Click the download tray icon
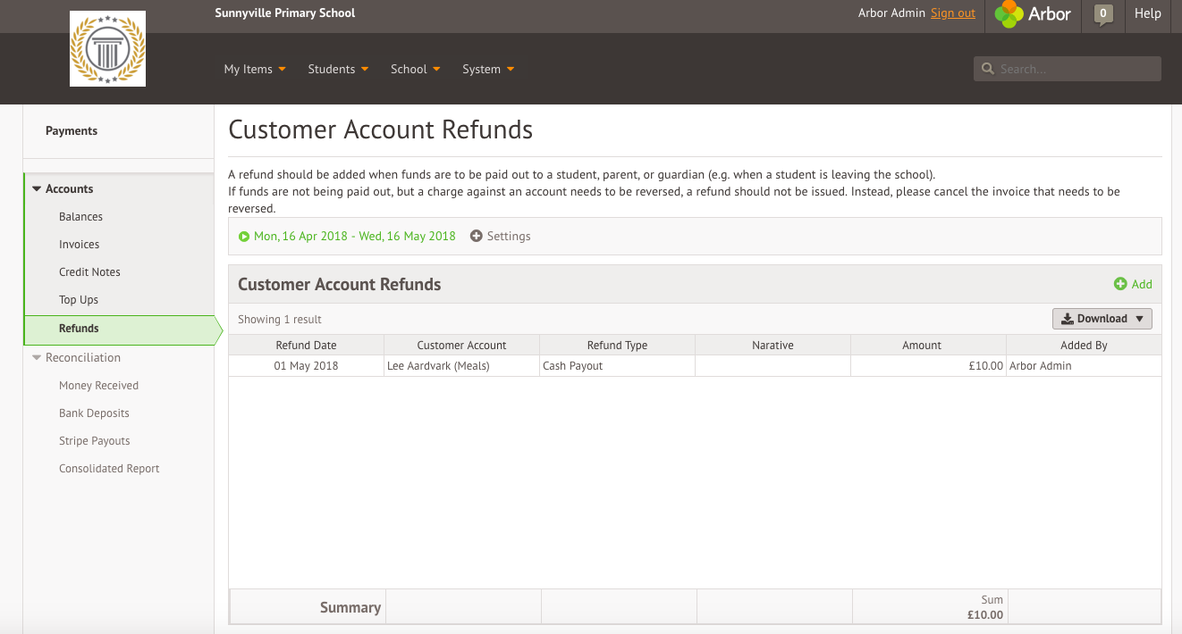Viewport: 1182px width, 634px height. pos(1068,319)
